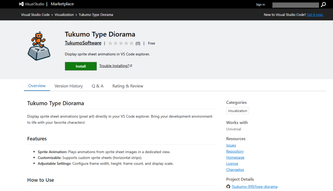Viewport: 333px width, 191px height.
Task: Select the Rating & Review tab
Action: click(128, 86)
